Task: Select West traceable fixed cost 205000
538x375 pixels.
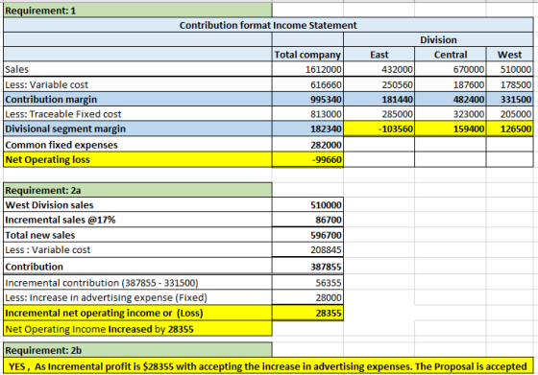Action: (x=509, y=114)
